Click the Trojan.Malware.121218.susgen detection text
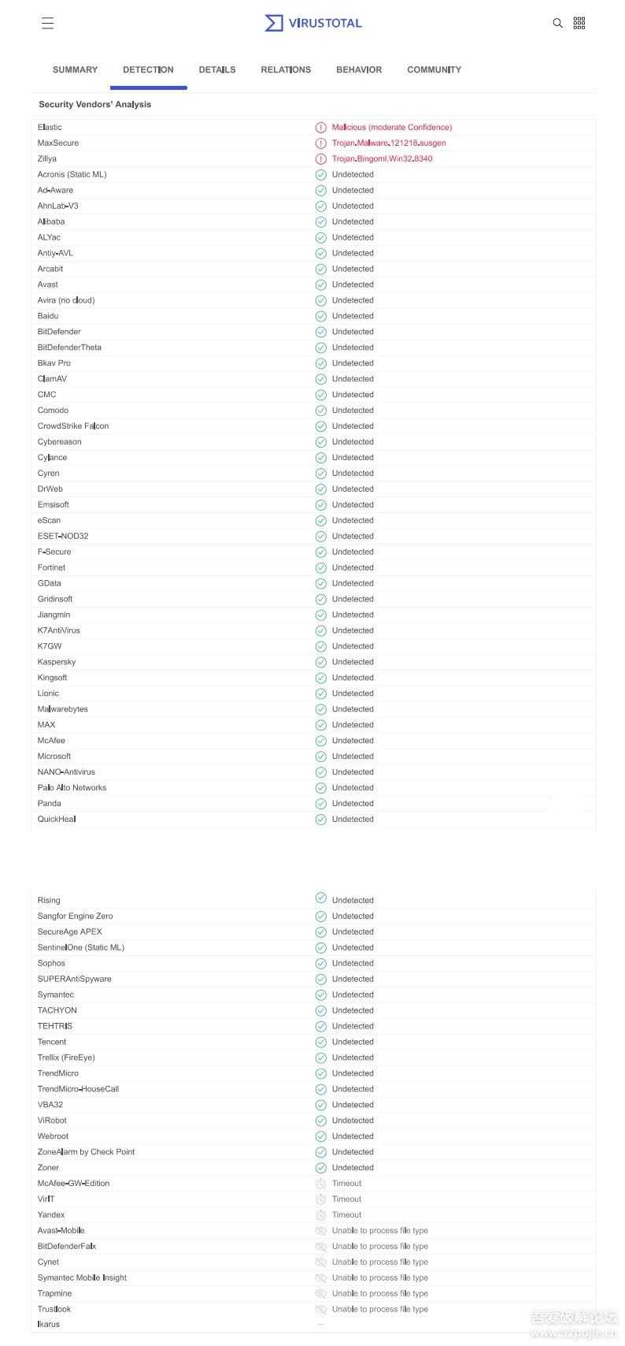Viewport: 625px width, 1346px height. (x=389, y=143)
